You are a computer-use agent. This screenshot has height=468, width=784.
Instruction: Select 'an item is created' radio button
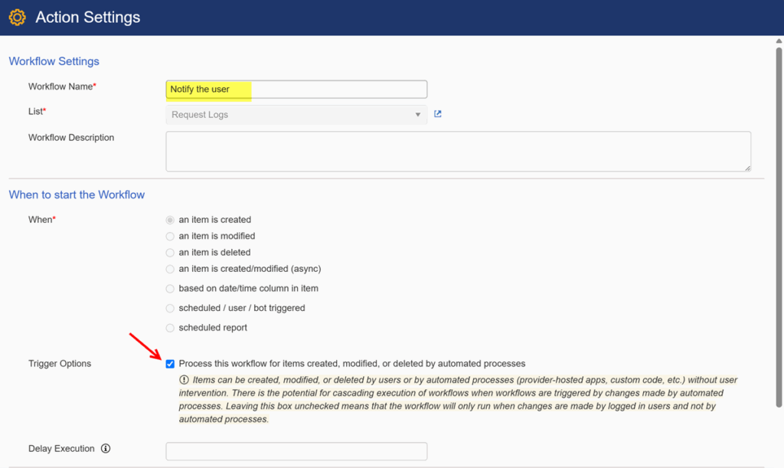pyautogui.click(x=170, y=220)
